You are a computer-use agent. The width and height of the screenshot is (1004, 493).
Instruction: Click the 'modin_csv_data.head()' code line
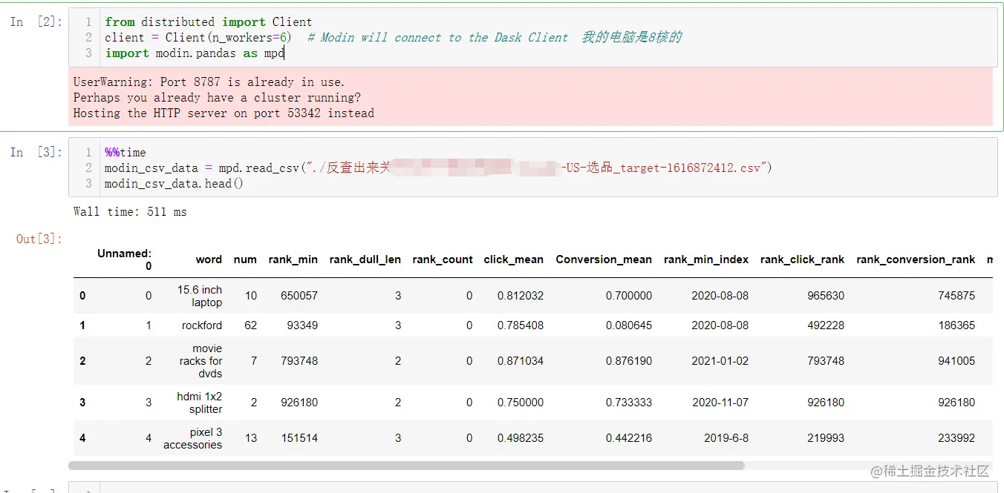(174, 183)
